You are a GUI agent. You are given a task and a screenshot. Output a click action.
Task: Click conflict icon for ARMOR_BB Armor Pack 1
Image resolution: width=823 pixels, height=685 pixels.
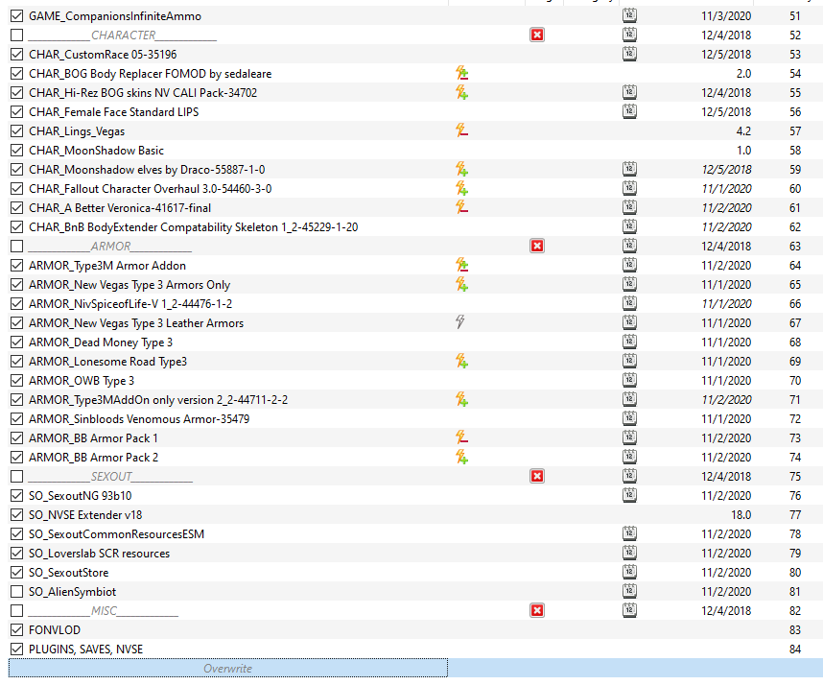click(461, 437)
